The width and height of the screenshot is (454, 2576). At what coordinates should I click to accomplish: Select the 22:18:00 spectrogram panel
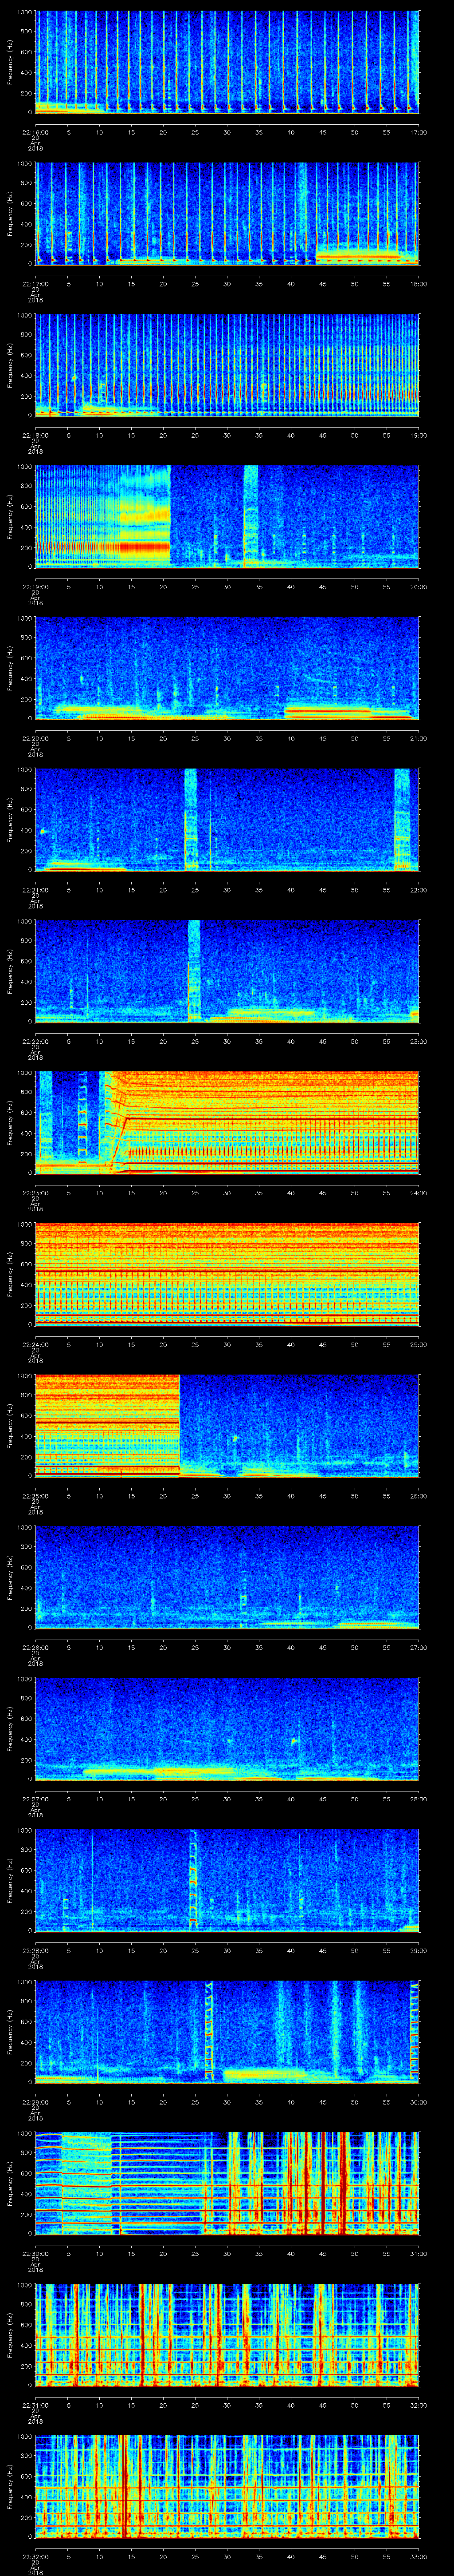coord(227,364)
